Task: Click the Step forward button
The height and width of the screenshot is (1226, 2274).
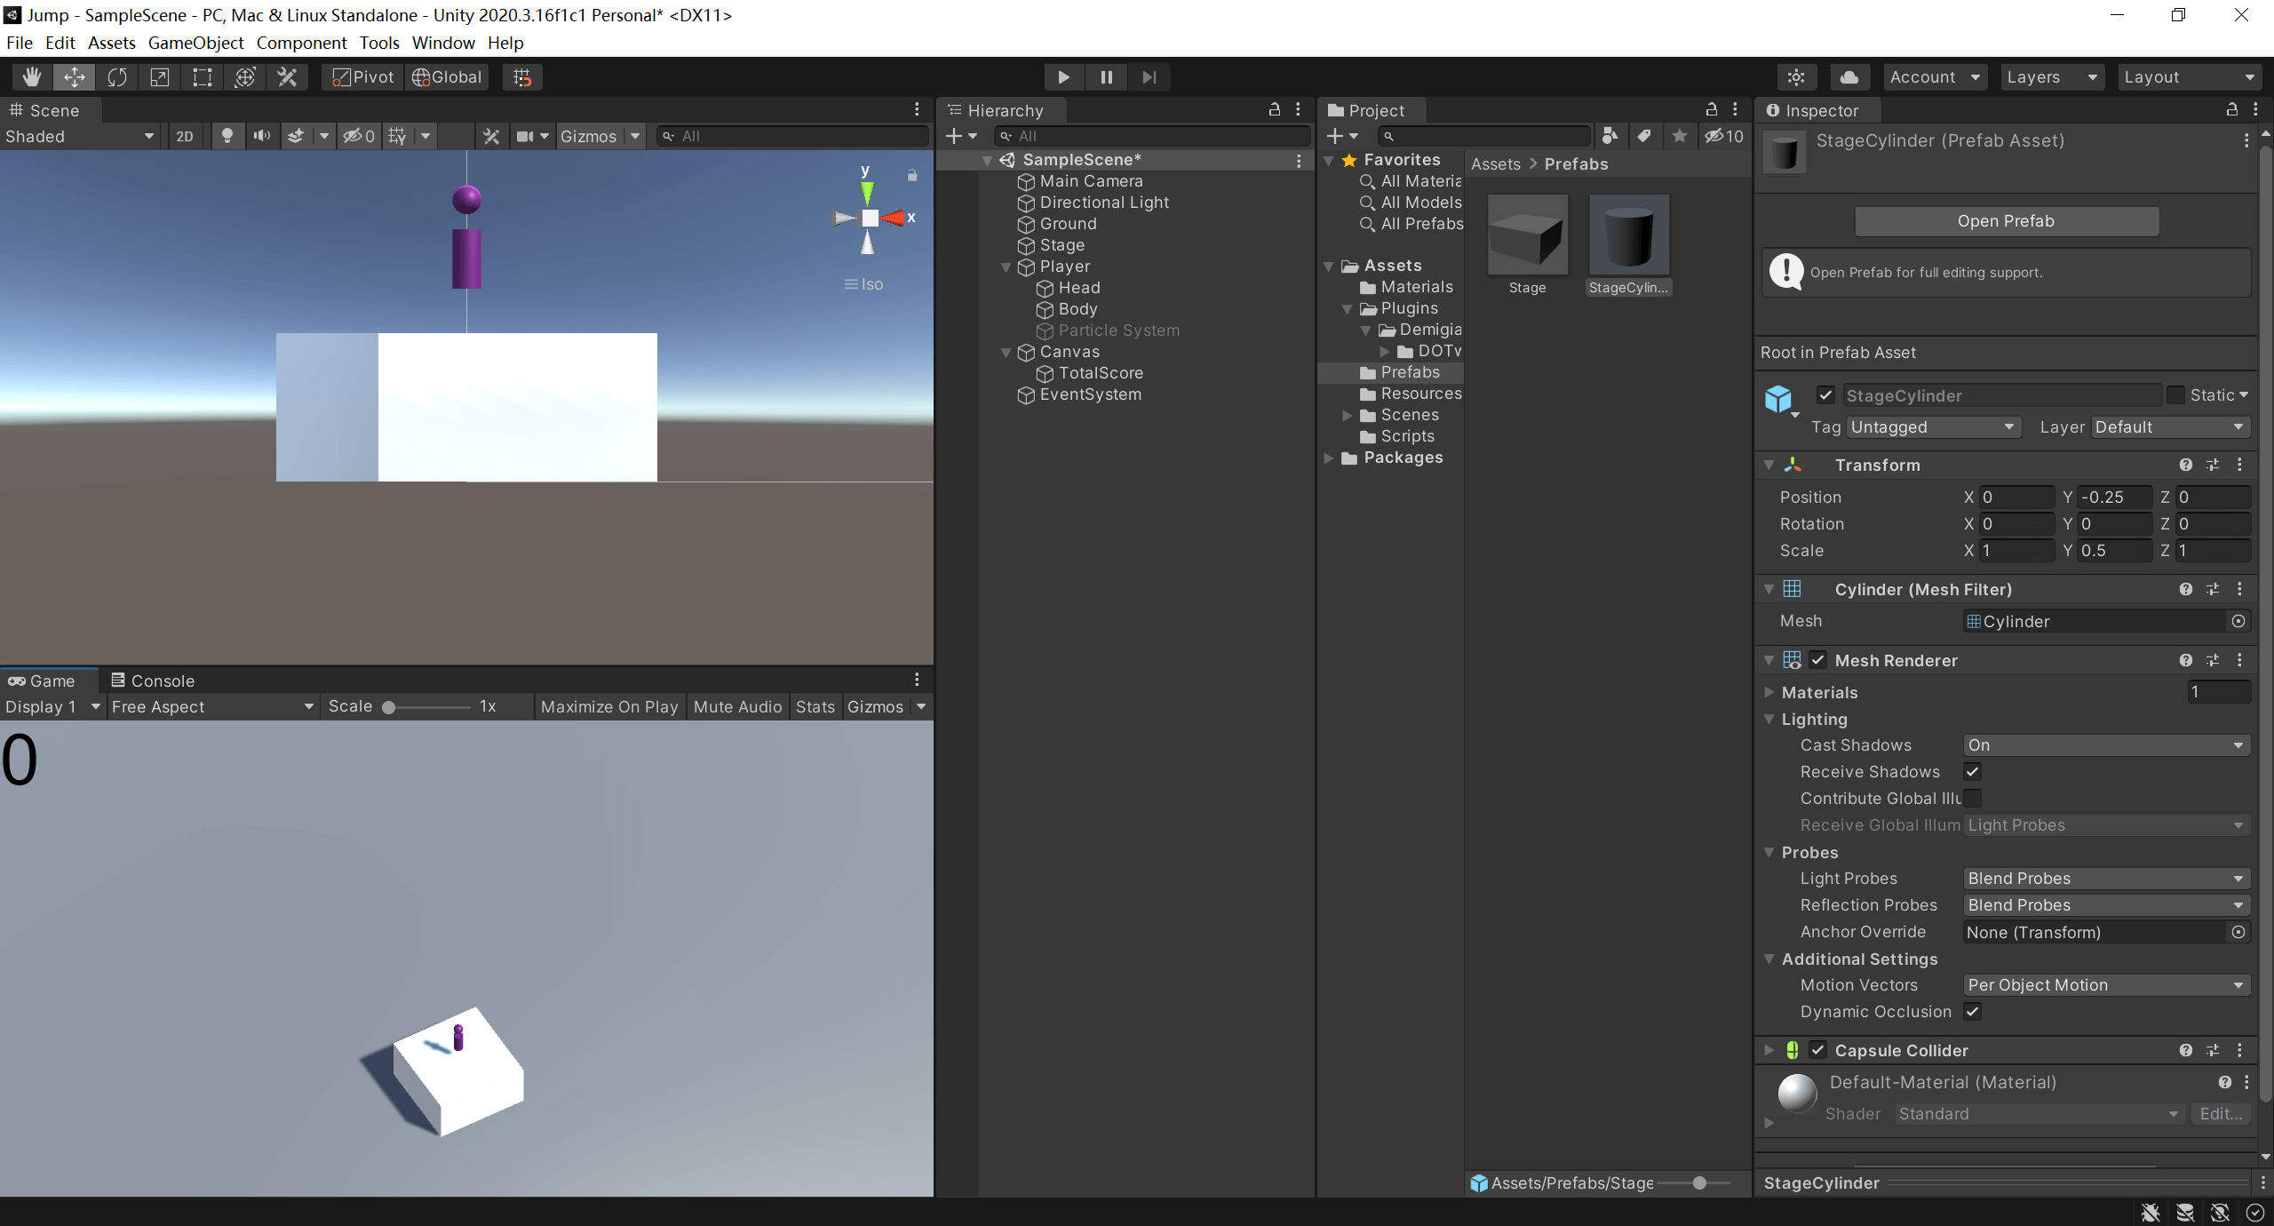Action: click(1149, 77)
